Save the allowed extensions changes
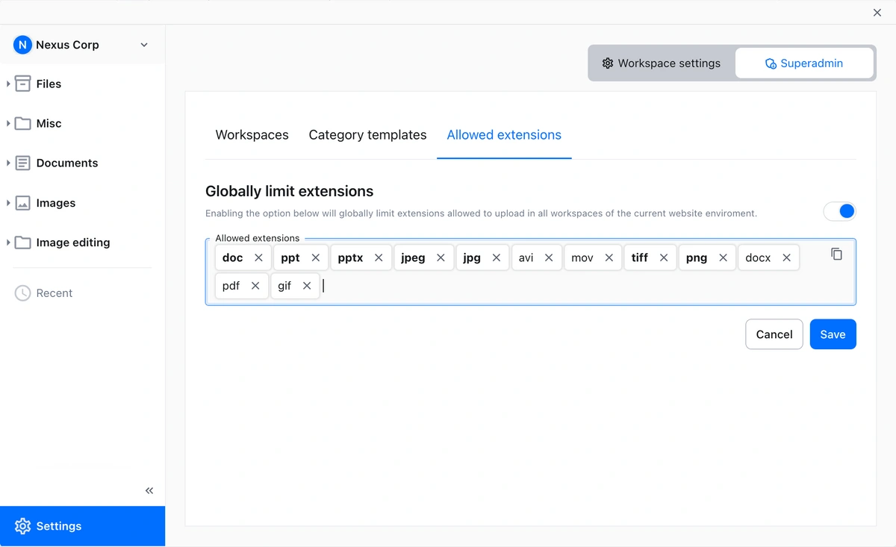 click(833, 334)
